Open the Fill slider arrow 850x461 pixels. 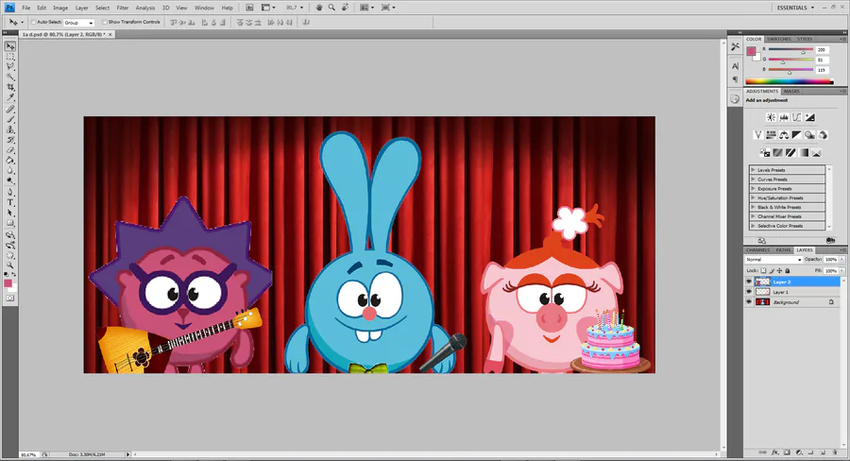841,270
